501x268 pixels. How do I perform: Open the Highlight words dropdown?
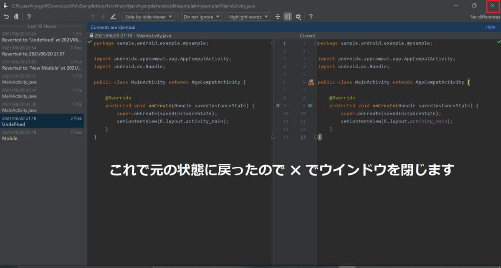(248, 17)
